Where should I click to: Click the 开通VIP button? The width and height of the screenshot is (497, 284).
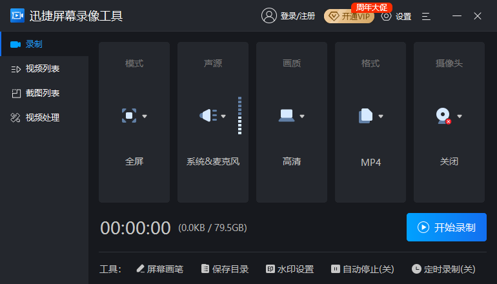349,16
